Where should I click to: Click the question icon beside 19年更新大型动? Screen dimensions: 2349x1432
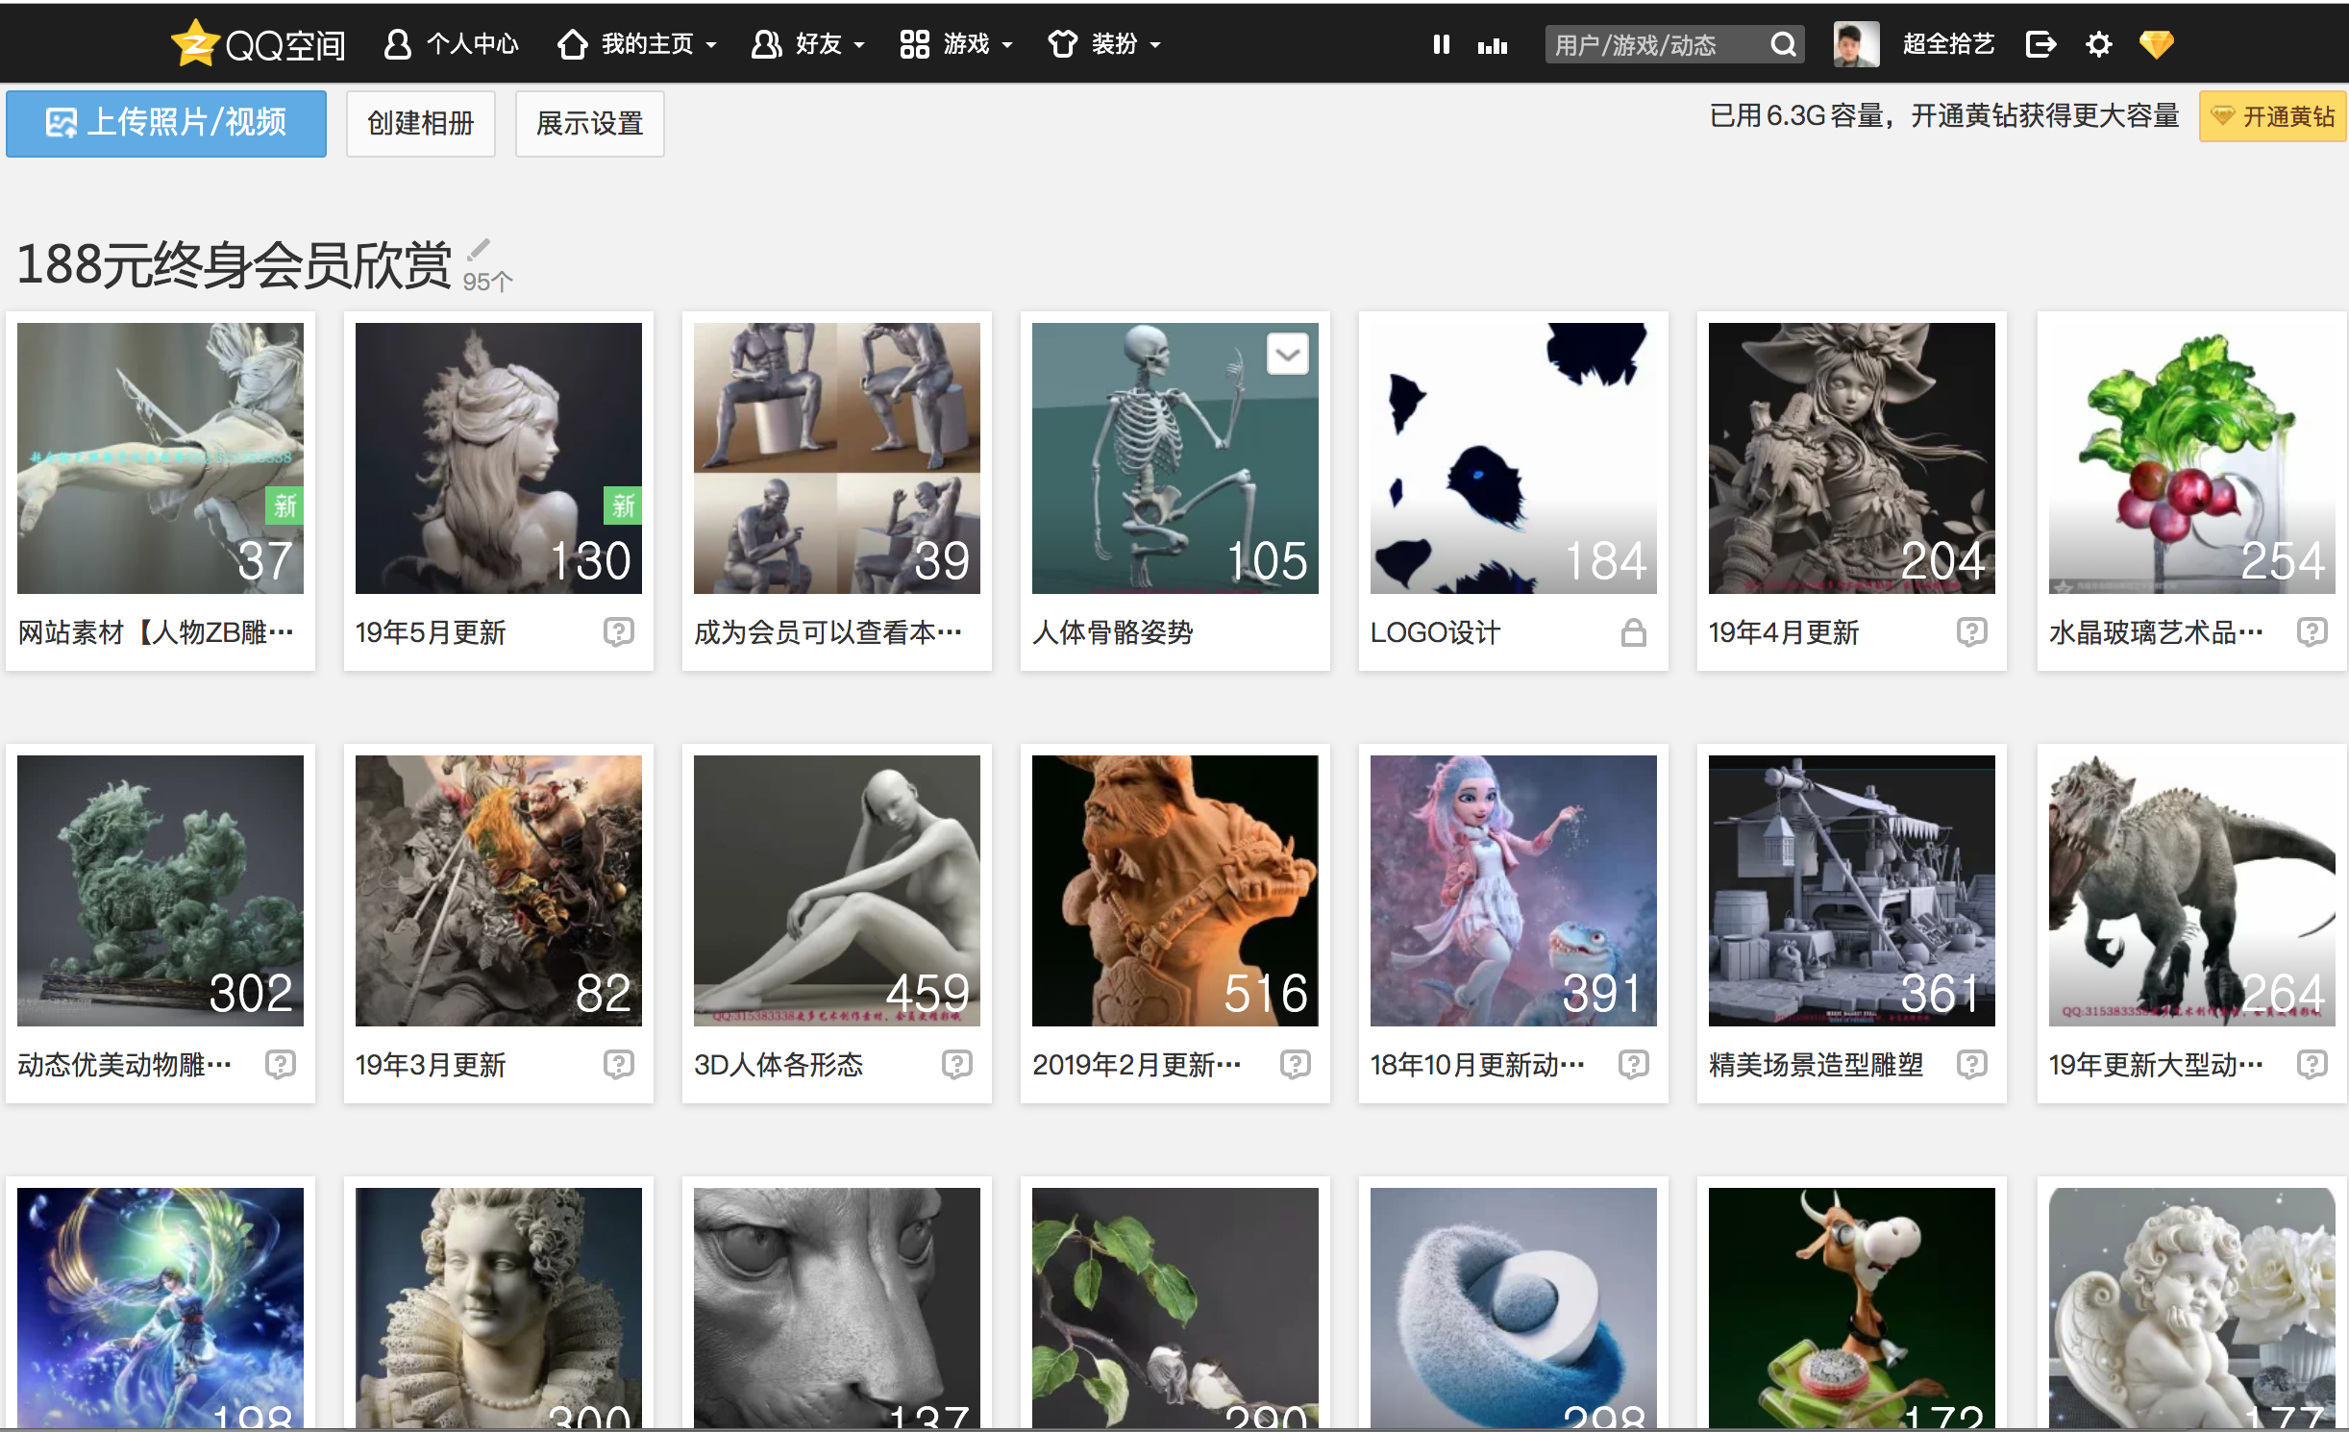(x=2312, y=1064)
